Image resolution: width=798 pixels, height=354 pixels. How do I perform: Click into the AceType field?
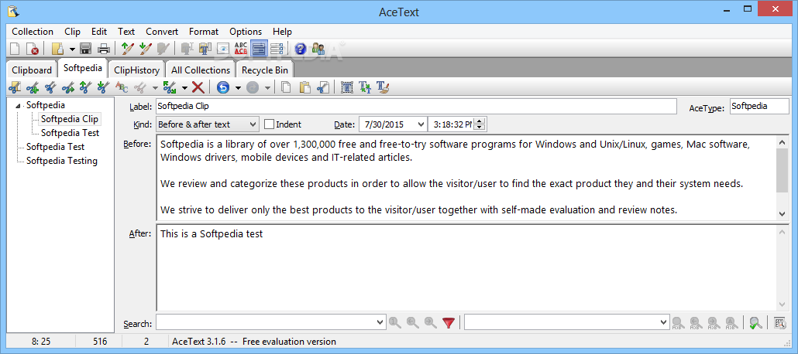pyautogui.click(x=758, y=106)
